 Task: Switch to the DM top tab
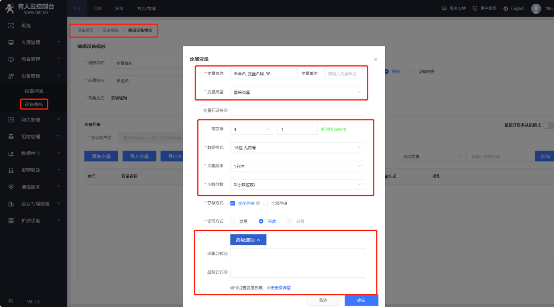[x=98, y=8]
